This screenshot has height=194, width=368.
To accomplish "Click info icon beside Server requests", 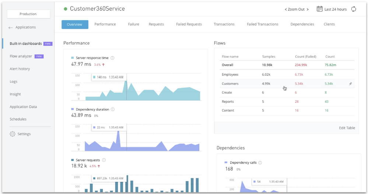I will (104, 160).
